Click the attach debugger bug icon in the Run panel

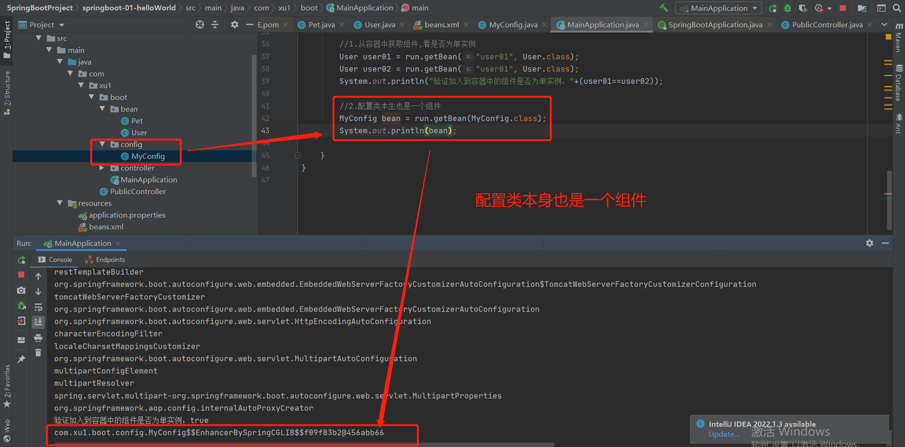coord(21,306)
